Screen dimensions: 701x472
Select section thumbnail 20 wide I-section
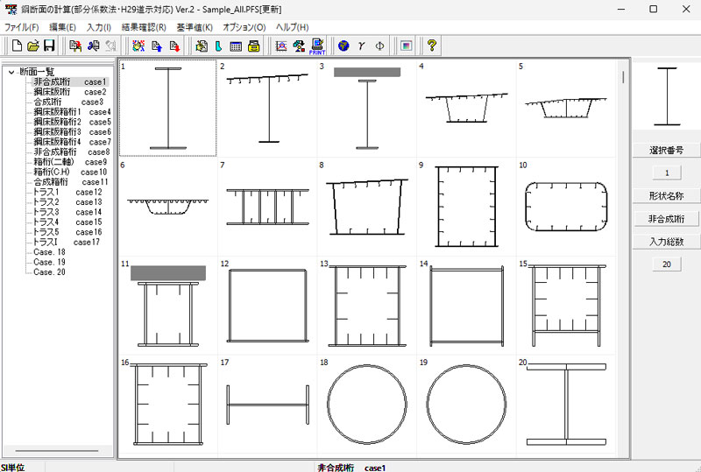pyautogui.click(x=566, y=405)
